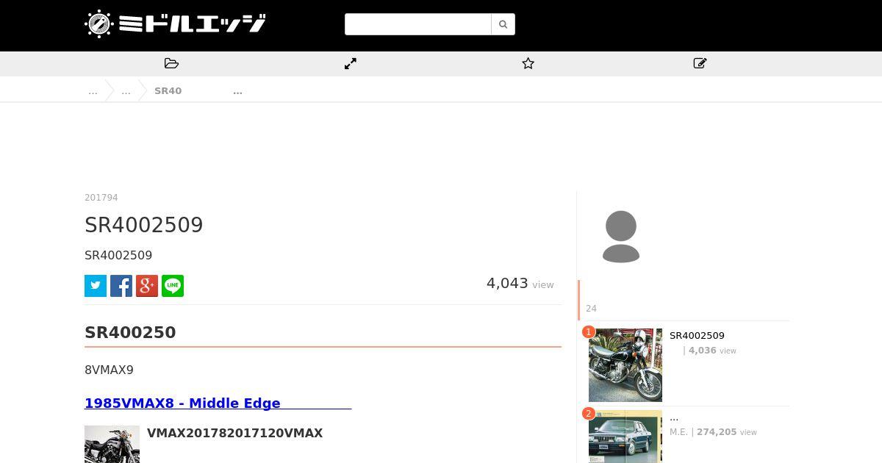Share article on Facebook
The image size is (882, 463).
121,286
